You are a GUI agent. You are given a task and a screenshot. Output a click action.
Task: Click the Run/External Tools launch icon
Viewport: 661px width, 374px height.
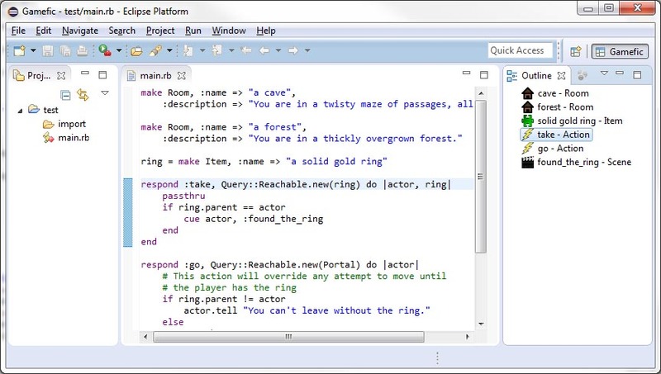pos(105,50)
